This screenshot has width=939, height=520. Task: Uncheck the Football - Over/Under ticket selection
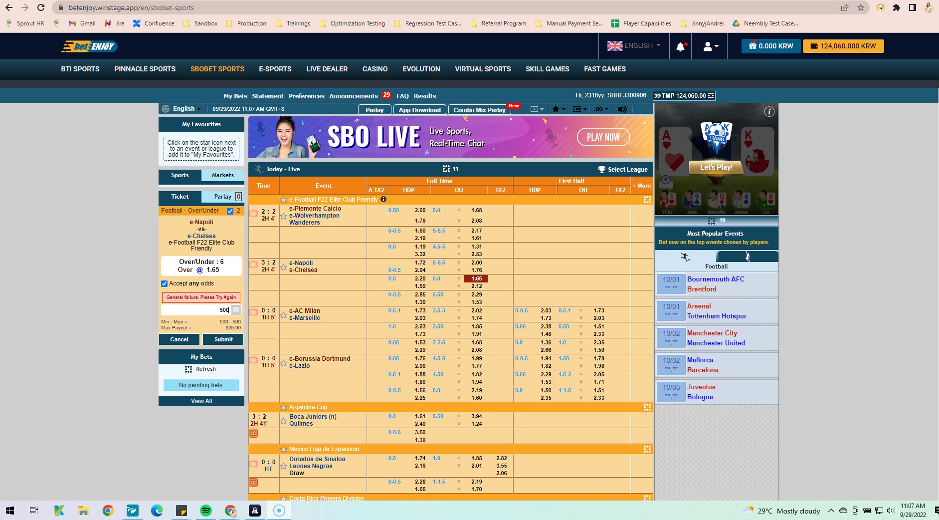[x=229, y=211]
